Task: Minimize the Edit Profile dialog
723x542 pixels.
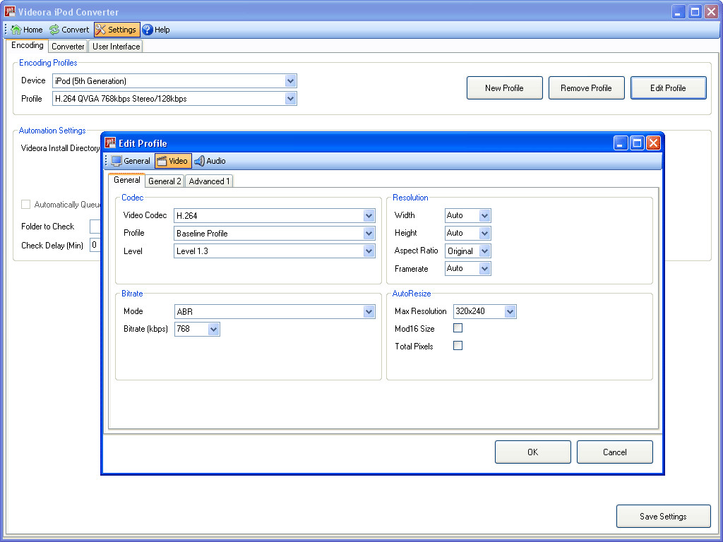Action: pyautogui.click(x=620, y=143)
